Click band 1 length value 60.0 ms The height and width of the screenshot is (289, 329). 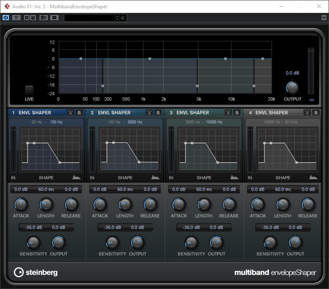[x=46, y=189]
